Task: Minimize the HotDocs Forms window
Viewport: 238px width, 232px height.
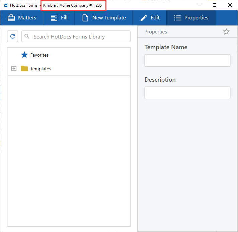Action: coord(200,5)
